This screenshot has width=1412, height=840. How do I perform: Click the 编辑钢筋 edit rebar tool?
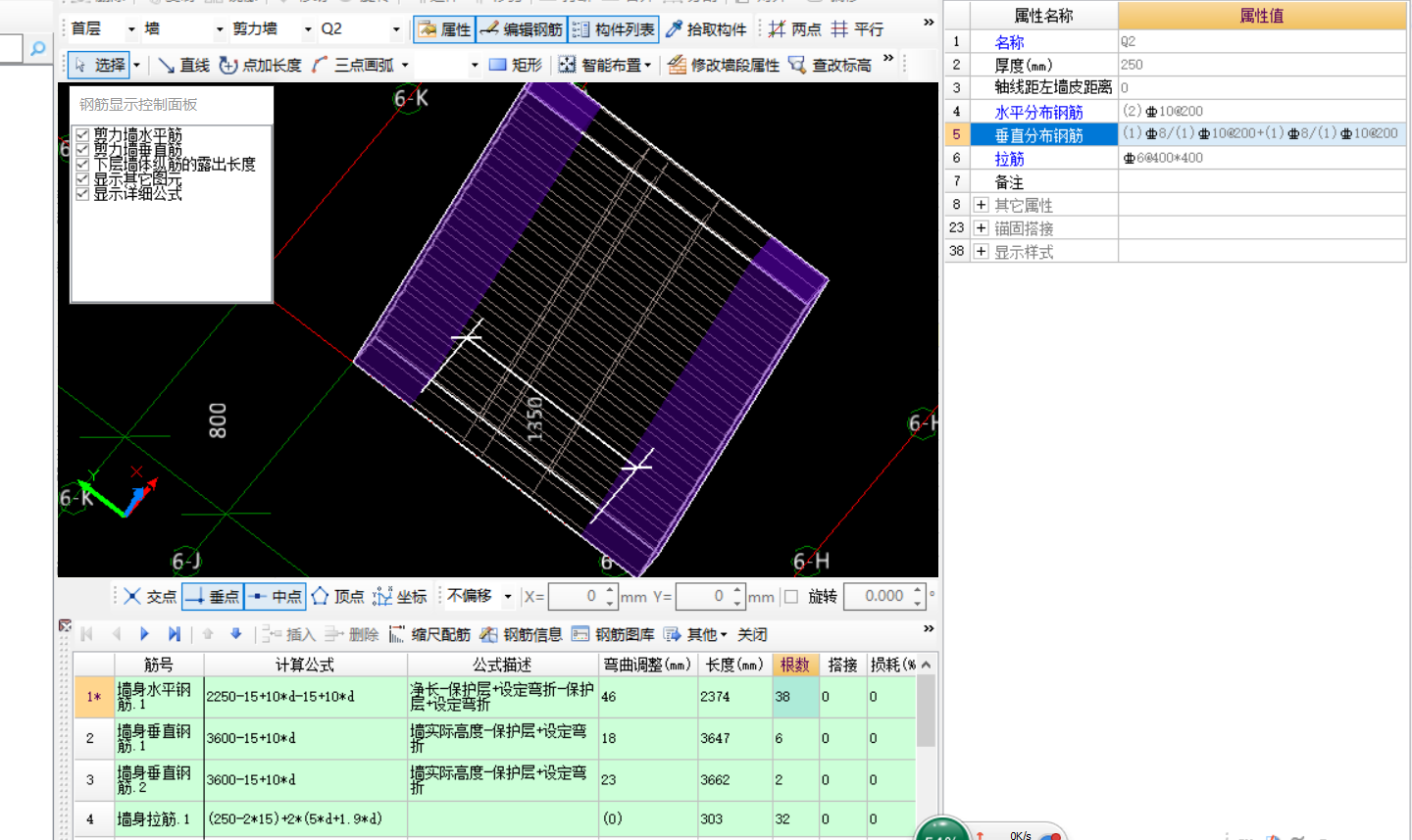[522, 29]
